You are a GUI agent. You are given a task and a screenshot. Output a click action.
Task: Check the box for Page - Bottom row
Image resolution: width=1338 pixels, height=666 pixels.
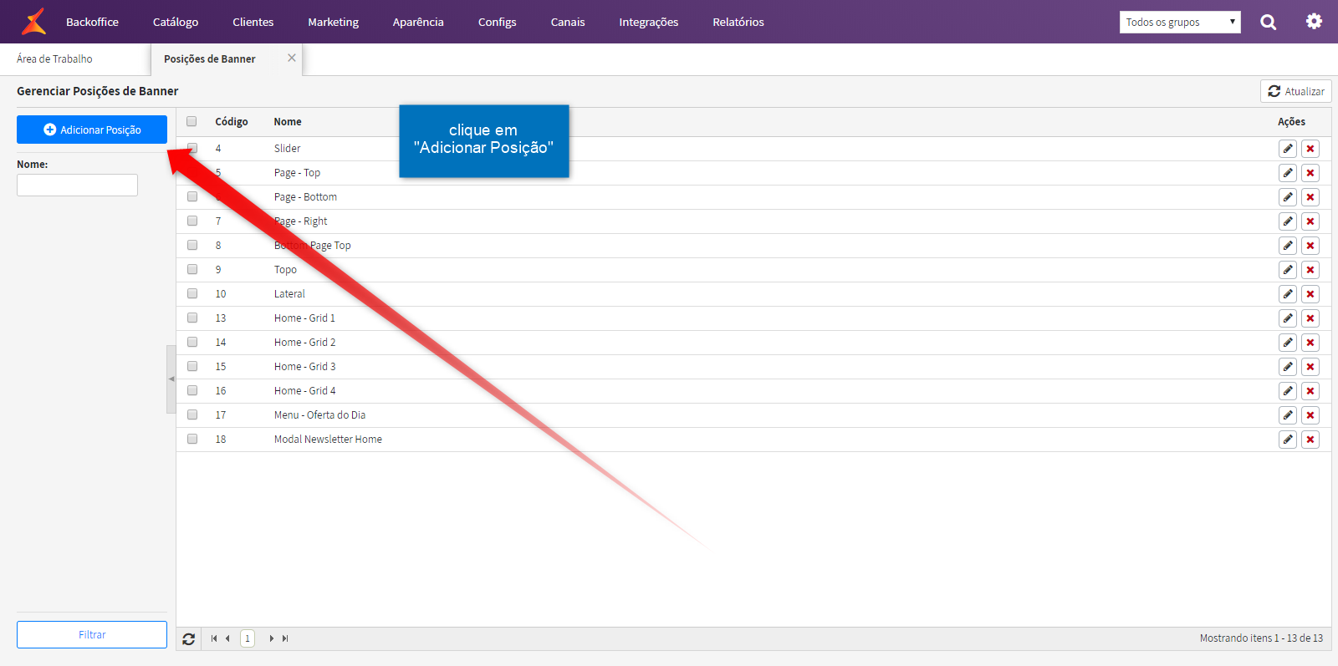coord(192,197)
